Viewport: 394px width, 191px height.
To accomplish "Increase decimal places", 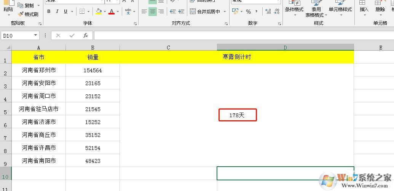I will pos(268,11).
